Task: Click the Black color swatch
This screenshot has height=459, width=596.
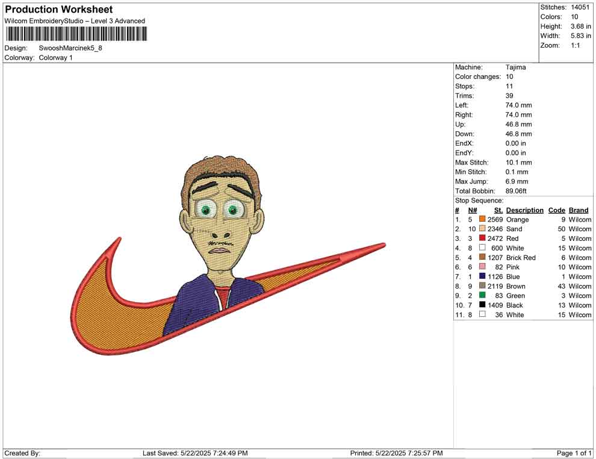Action: click(482, 305)
